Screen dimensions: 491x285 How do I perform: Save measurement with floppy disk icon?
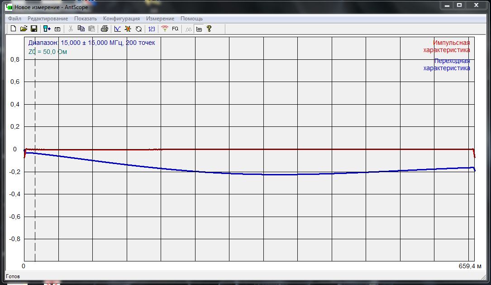33,29
